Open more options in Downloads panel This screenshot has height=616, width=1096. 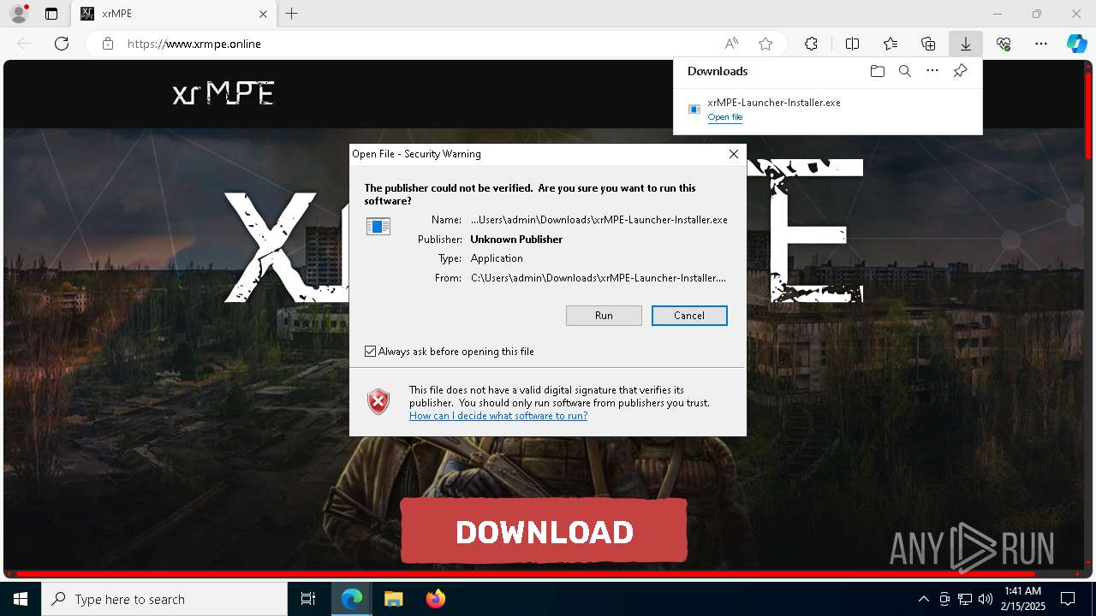pyautogui.click(x=932, y=71)
